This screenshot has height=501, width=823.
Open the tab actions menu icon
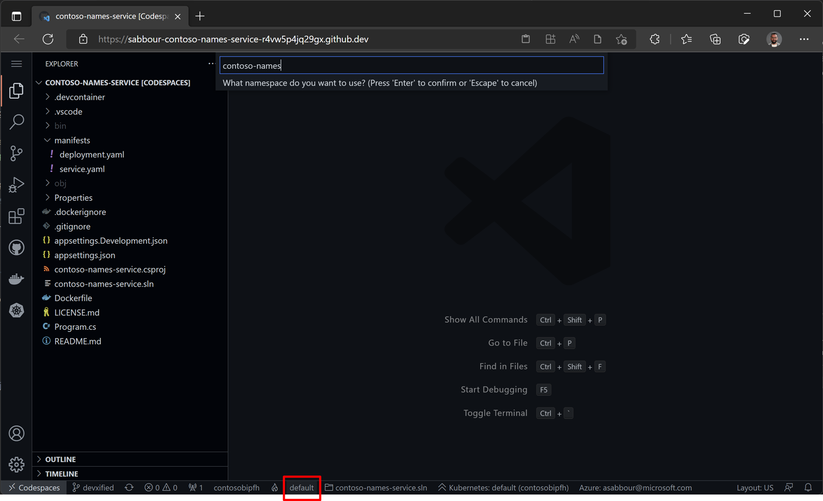[x=16, y=17]
